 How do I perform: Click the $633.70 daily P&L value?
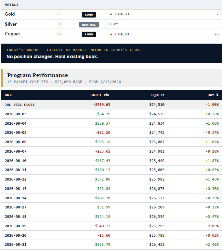click(103, 244)
